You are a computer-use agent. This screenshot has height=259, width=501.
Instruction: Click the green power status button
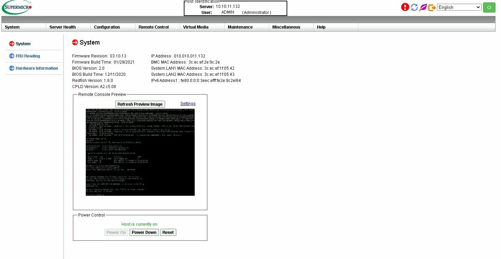489,7
